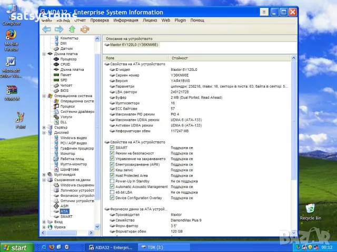Click the Forward arrow toolbar icon

point(59,29)
